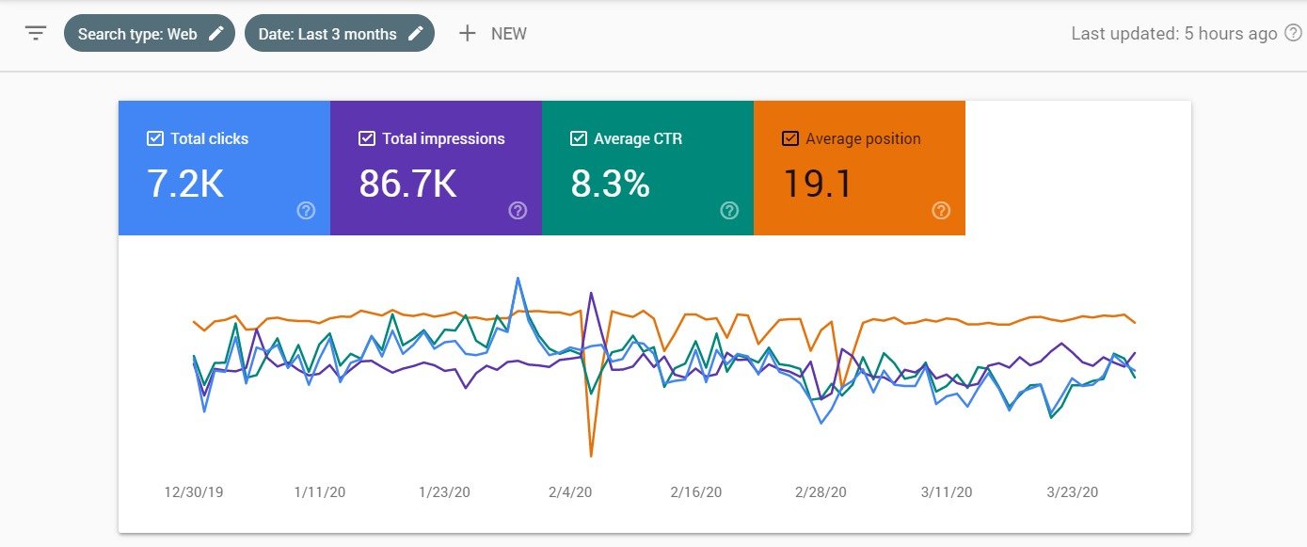The image size is (1307, 547).
Task: Disable the Average CTR checkbox
Action: coord(579,138)
